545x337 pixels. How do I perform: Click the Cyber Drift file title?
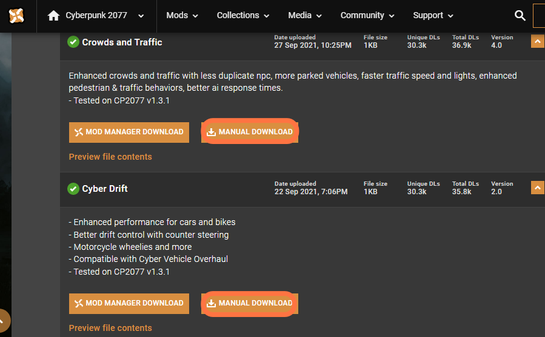tap(105, 189)
